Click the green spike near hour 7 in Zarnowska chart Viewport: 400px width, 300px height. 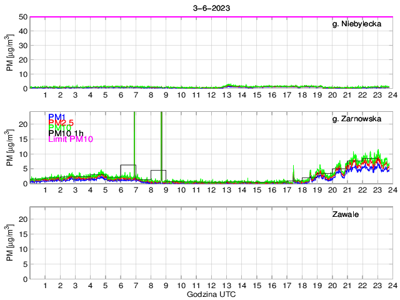click(134, 144)
